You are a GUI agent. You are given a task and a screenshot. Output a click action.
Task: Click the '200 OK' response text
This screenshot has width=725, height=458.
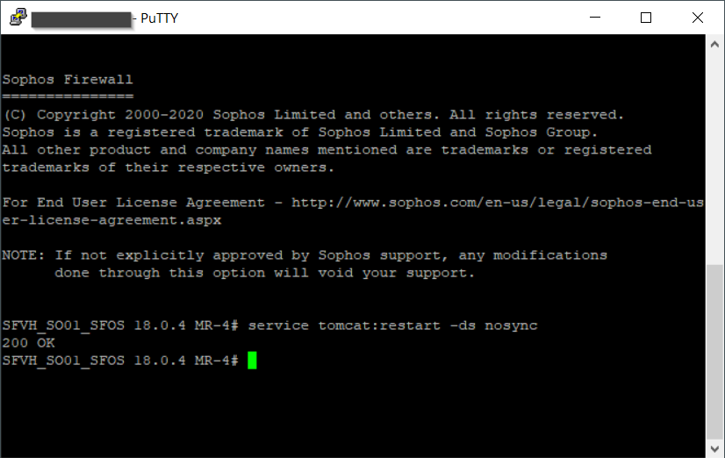pos(29,343)
